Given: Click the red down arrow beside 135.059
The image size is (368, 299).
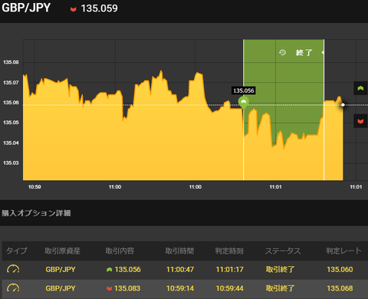Looking at the screenshot, I should tap(74, 9).
